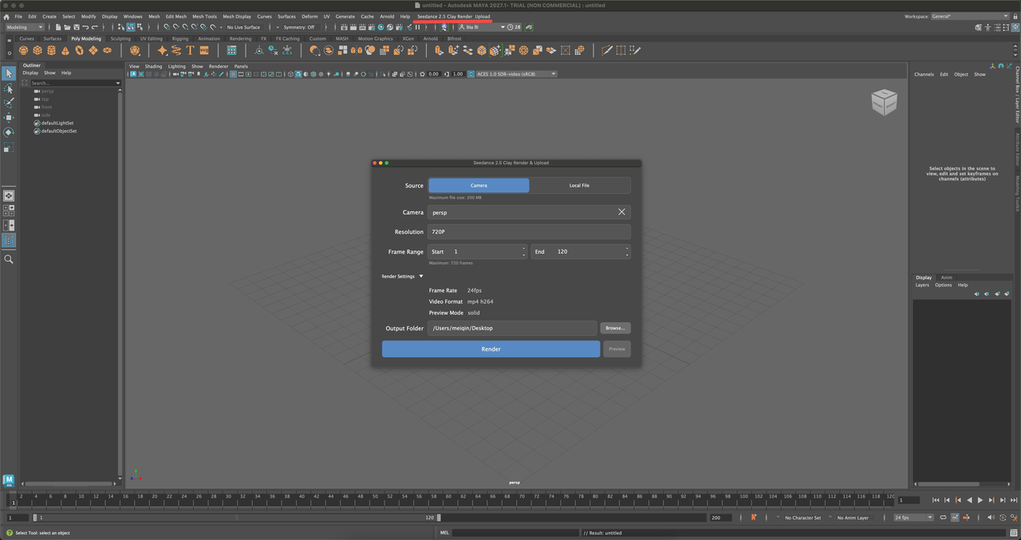Save the scene from status line

[x=77, y=27]
